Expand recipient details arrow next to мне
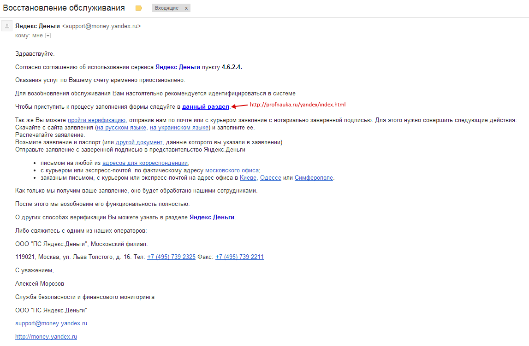The height and width of the screenshot is (346, 529). [48, 35]
